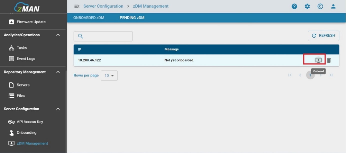Click Server Configuration breadcrumb link
The height and width of the screenshot is (153, 346).
click(x=103, y=6)
